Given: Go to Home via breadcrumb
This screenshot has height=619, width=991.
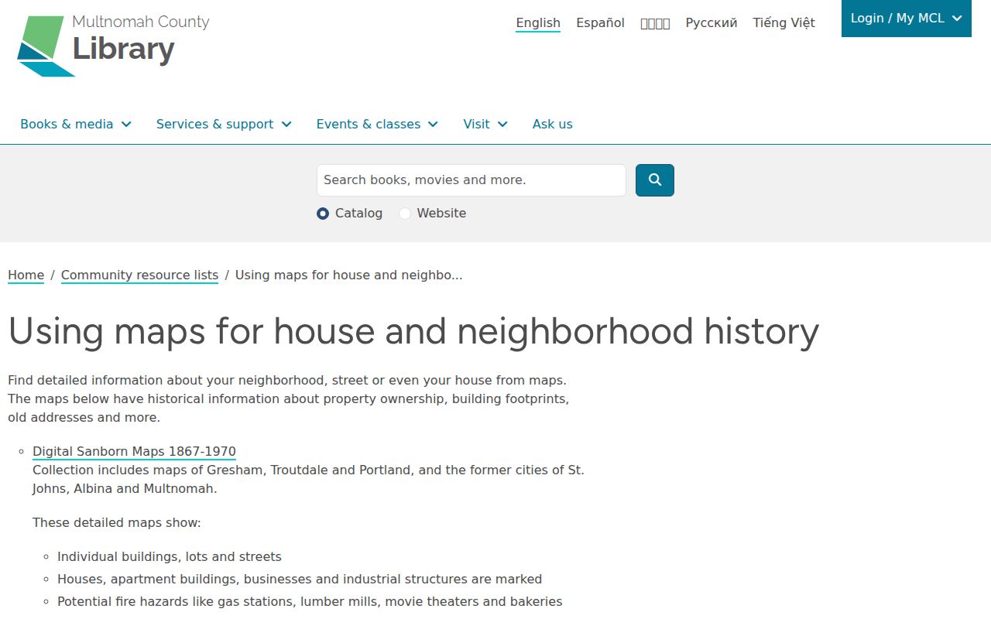Looking at the screenshot, I should point(26,275).
